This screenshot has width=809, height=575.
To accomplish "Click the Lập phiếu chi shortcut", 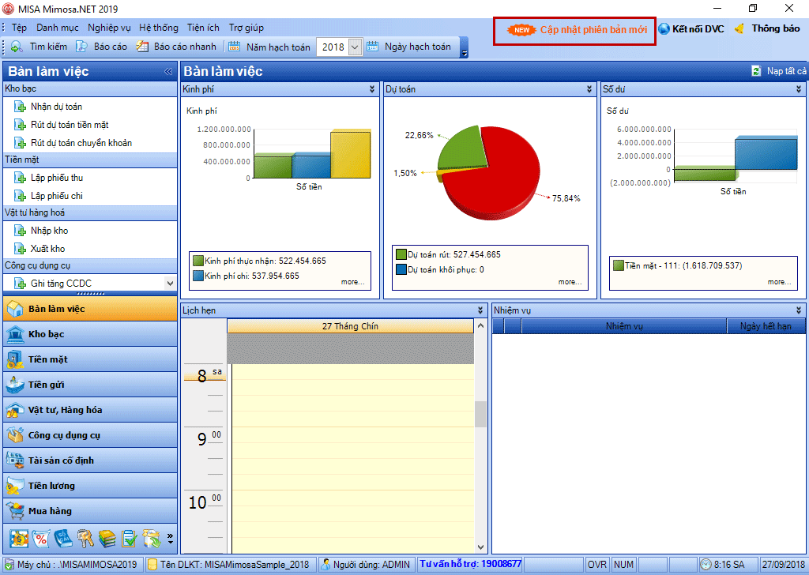I will [57, 196].
